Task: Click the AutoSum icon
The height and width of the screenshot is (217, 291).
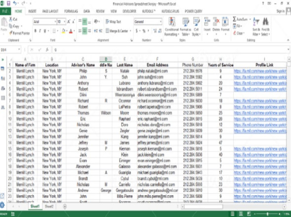Action: point(234,19)
